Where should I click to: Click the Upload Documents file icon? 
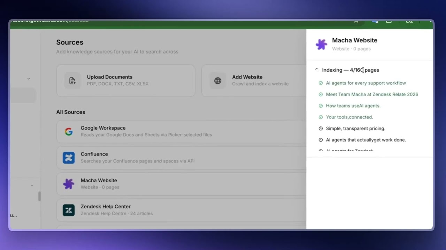[x=72, y=81]
